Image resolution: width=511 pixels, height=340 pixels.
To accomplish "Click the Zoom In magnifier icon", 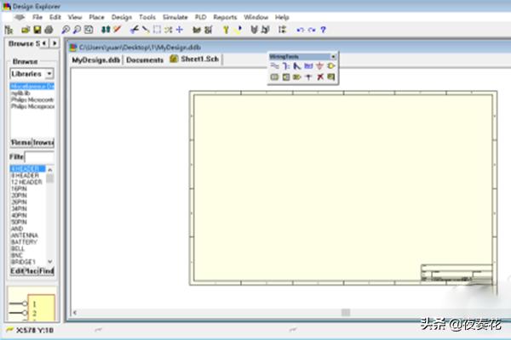I will pos(66,30).
